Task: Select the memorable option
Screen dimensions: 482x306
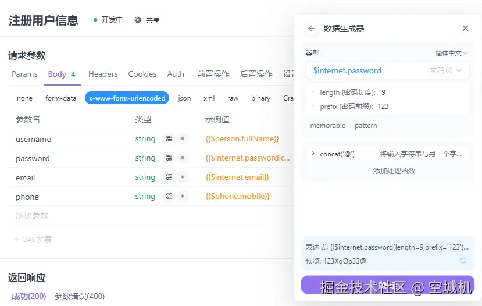Action: point(328,126)
